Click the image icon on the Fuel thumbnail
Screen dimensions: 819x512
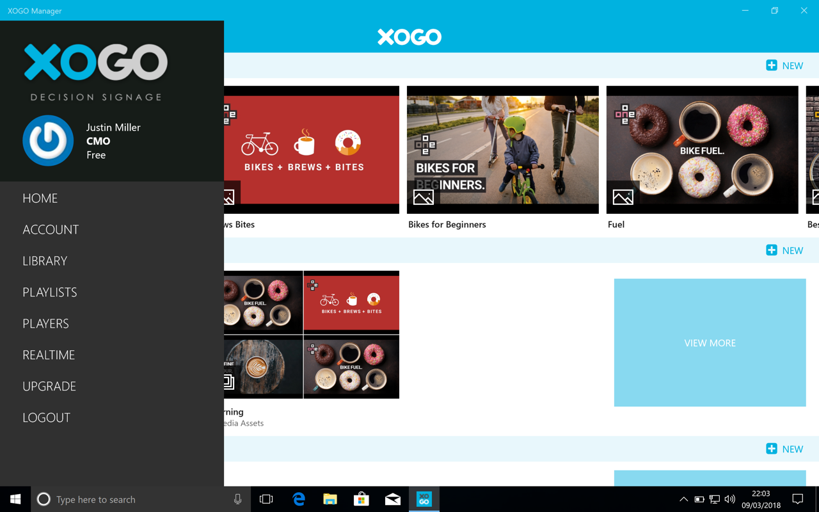point(623,197)
